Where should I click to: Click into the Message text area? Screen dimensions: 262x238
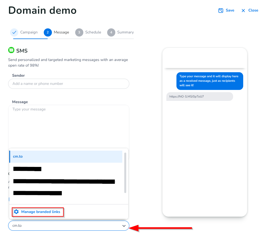(69, 126)
